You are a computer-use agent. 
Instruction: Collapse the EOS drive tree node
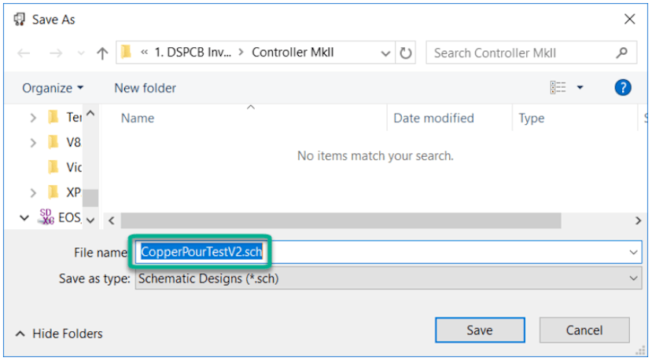[24, 218]
